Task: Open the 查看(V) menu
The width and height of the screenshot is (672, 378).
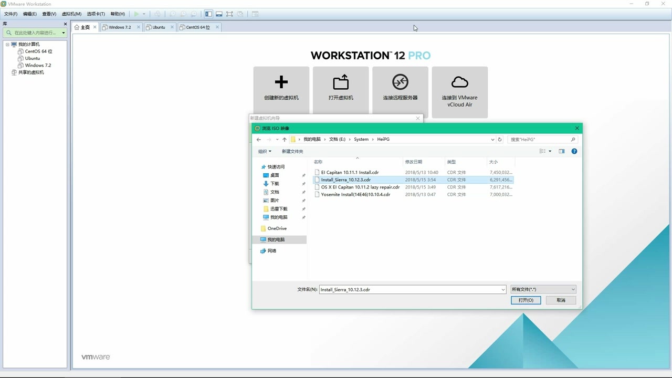Action: (x=49, y=14)
